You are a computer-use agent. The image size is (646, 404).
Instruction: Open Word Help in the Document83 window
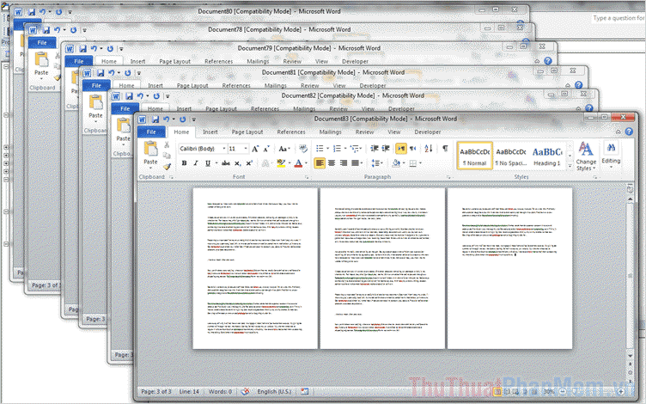[629, 132]
